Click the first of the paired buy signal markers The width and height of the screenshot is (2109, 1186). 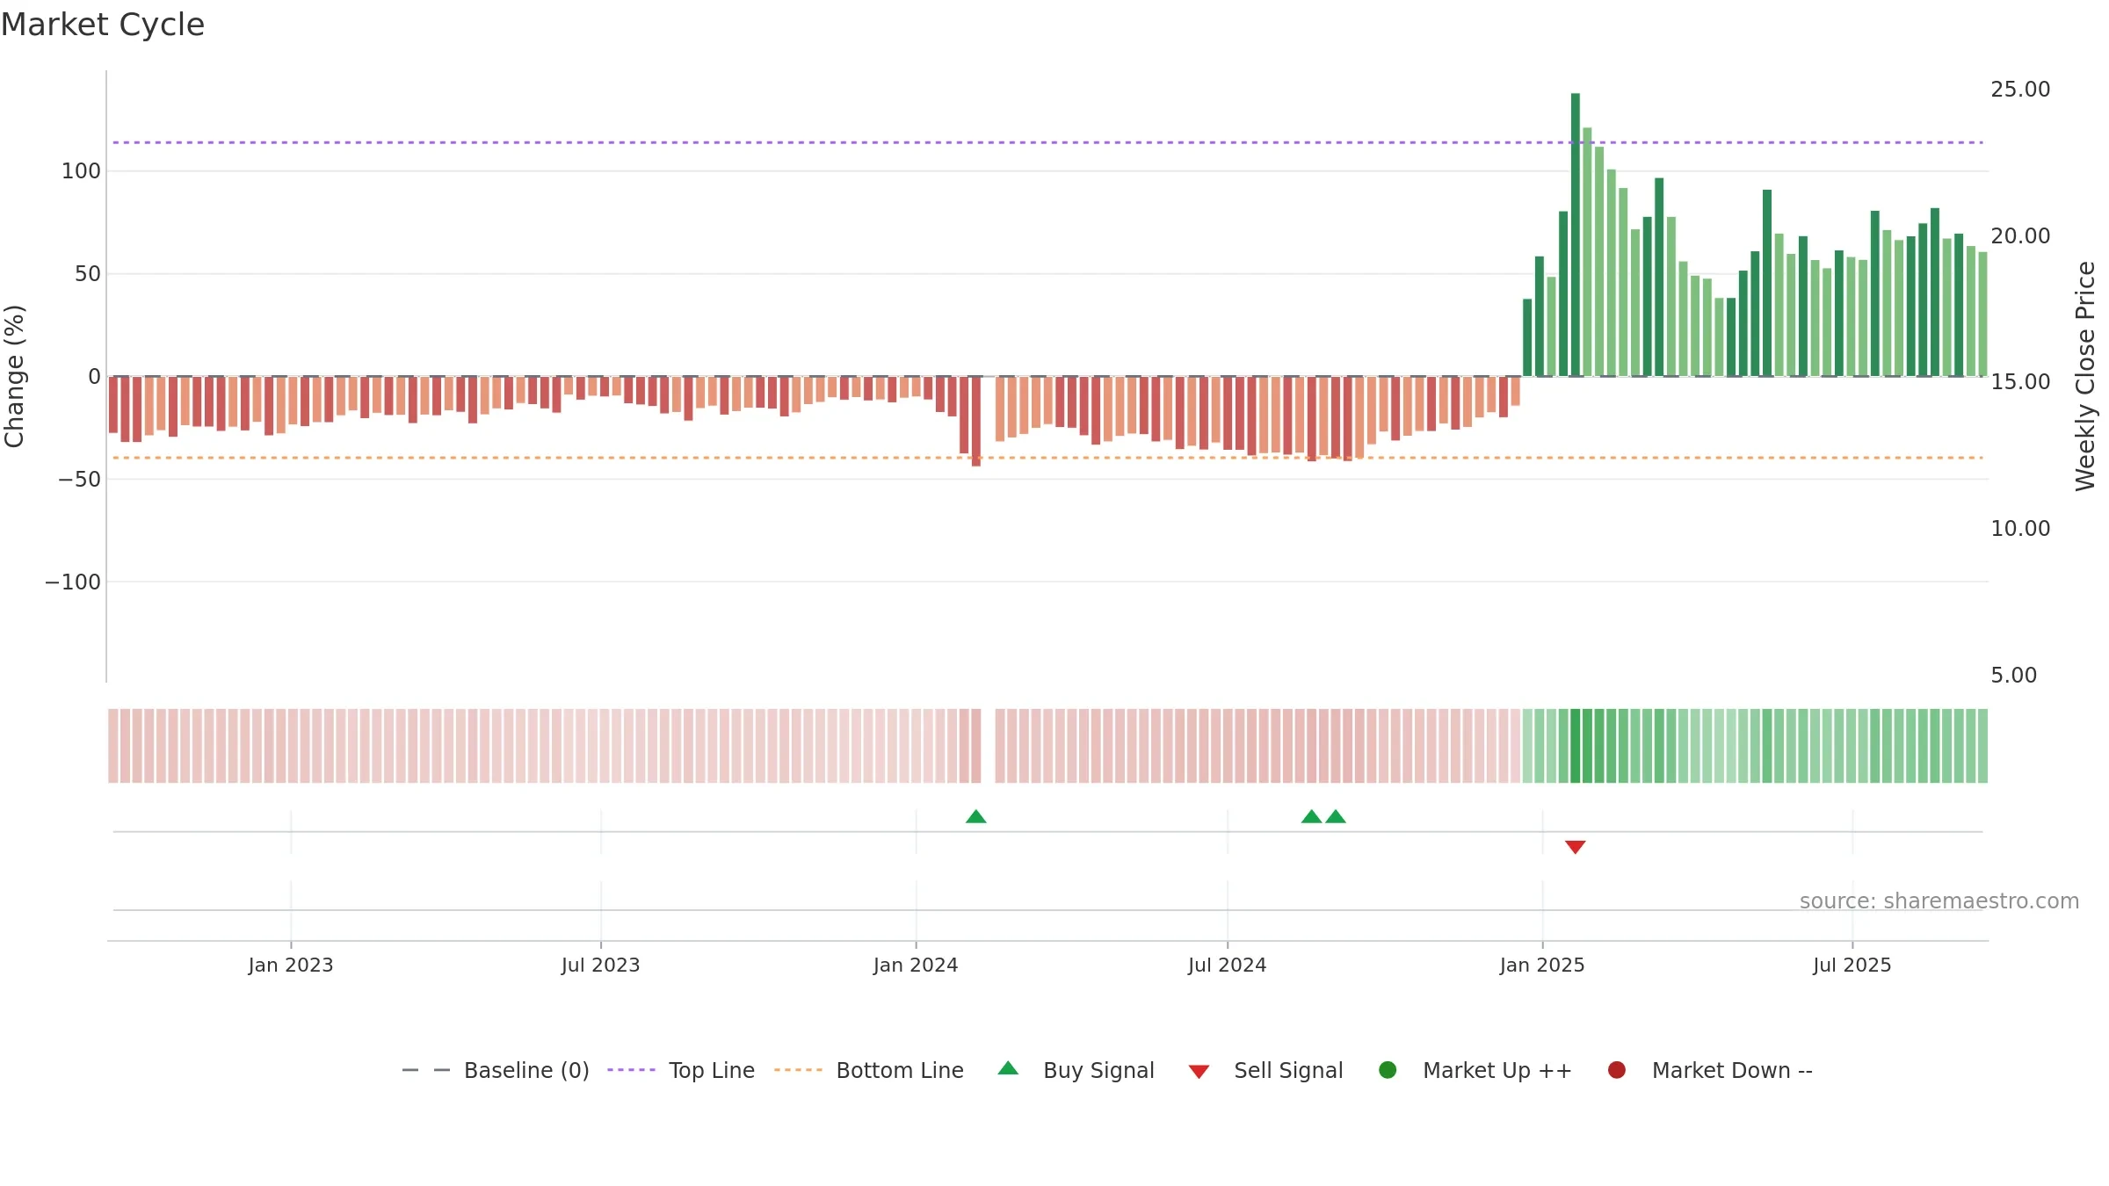1311,817
